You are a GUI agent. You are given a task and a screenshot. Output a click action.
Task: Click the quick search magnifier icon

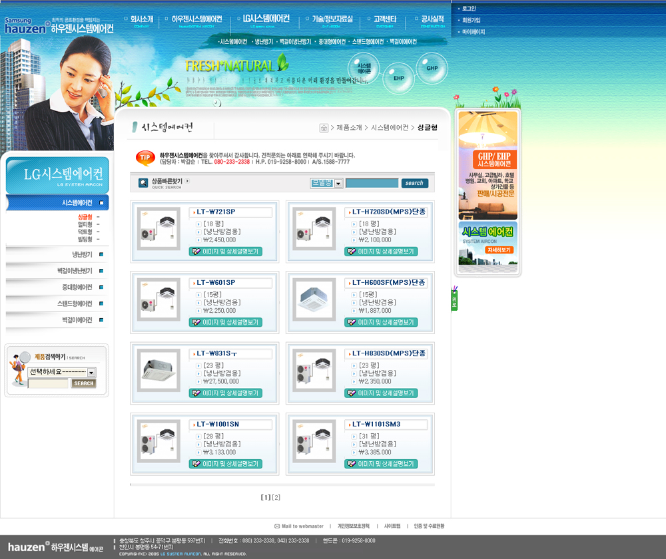pos(143,183)
